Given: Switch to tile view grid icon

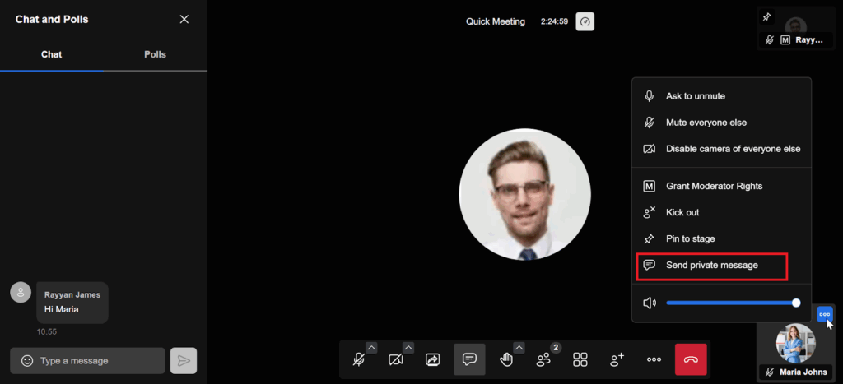Looking at the screenshot, I should pos(580,359).
